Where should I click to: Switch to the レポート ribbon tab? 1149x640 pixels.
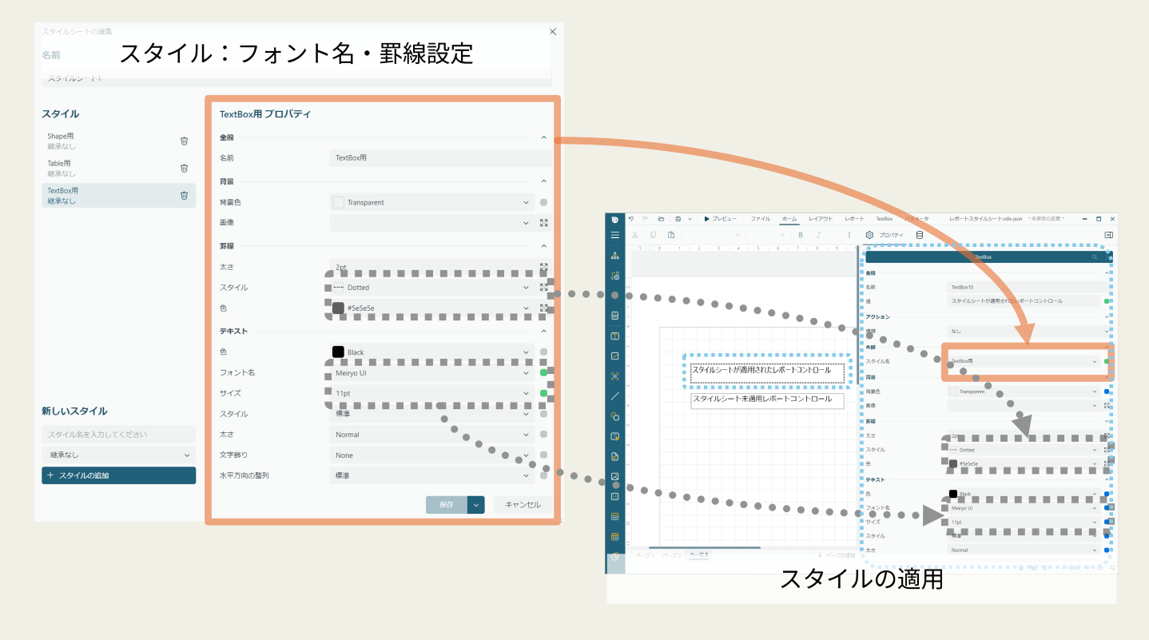point(853,218)
